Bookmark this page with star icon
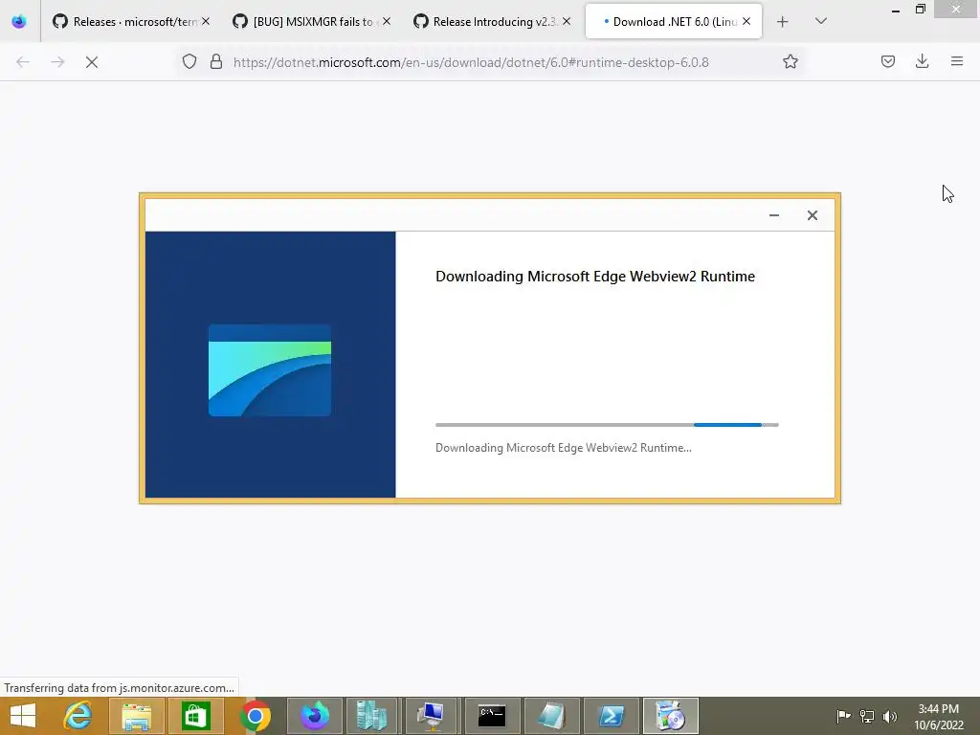980x735 pixels. point(790,62)
